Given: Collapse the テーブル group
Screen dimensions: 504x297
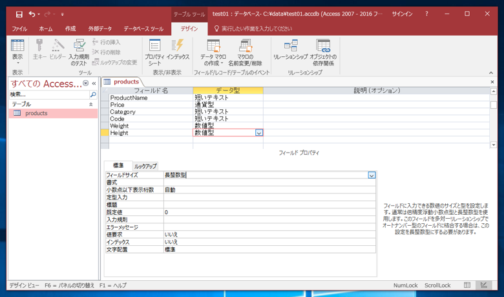Looking at the screenshot, I should (x=91, y=104).
